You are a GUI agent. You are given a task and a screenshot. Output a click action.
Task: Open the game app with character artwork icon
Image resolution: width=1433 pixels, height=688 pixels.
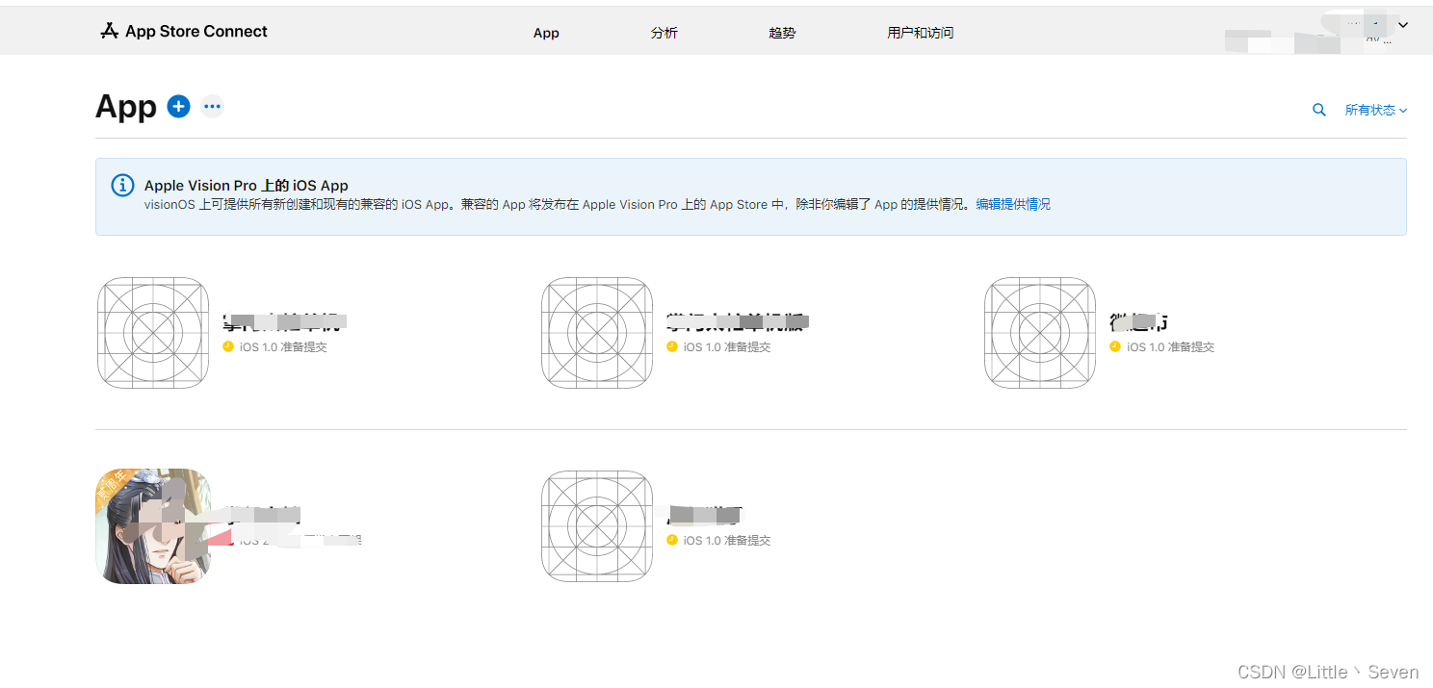click(153, 526)
